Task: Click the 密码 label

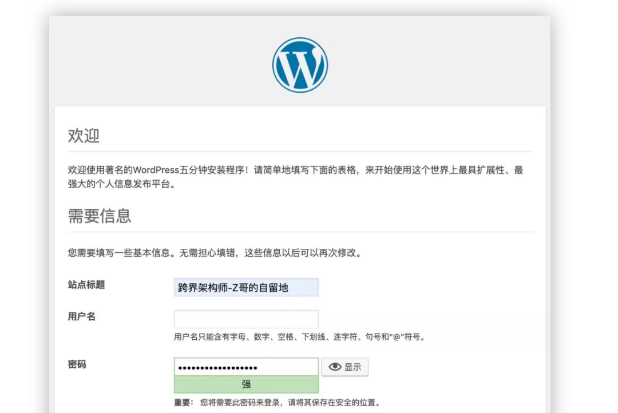Action: pos(77,364)
